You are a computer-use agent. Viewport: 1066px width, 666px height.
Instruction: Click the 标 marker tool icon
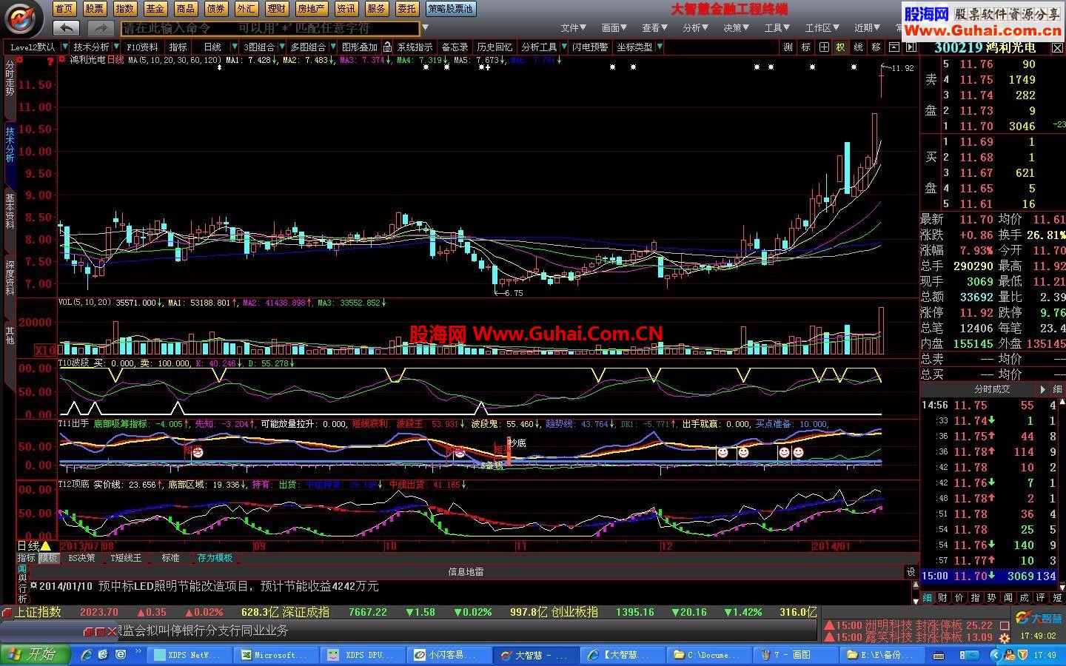click(x=806, y=47)
